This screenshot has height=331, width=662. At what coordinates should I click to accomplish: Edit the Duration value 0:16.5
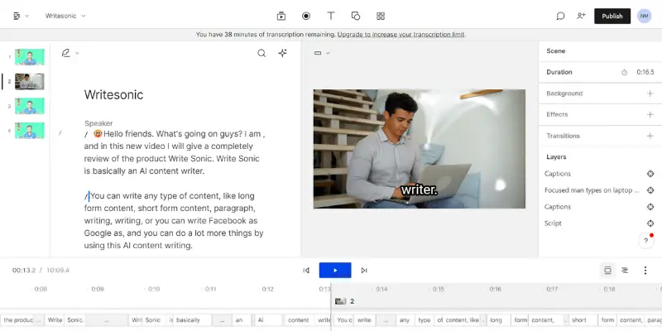(645, 72)
